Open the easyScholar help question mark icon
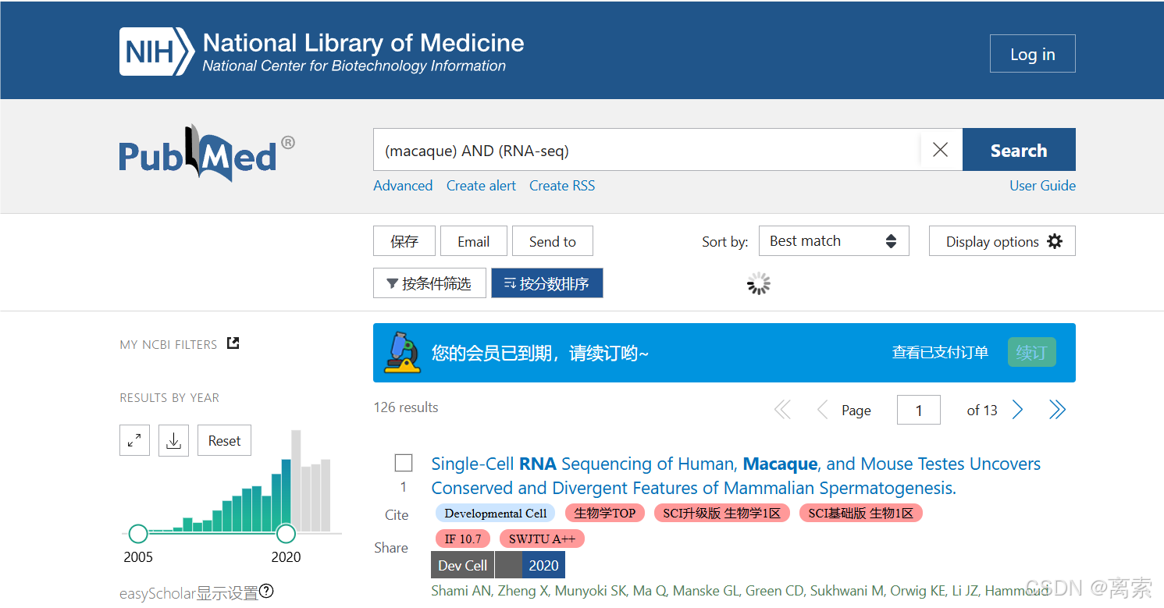Image resolution: width=1164 pixels, height=608 pixels. coord(266,592)
